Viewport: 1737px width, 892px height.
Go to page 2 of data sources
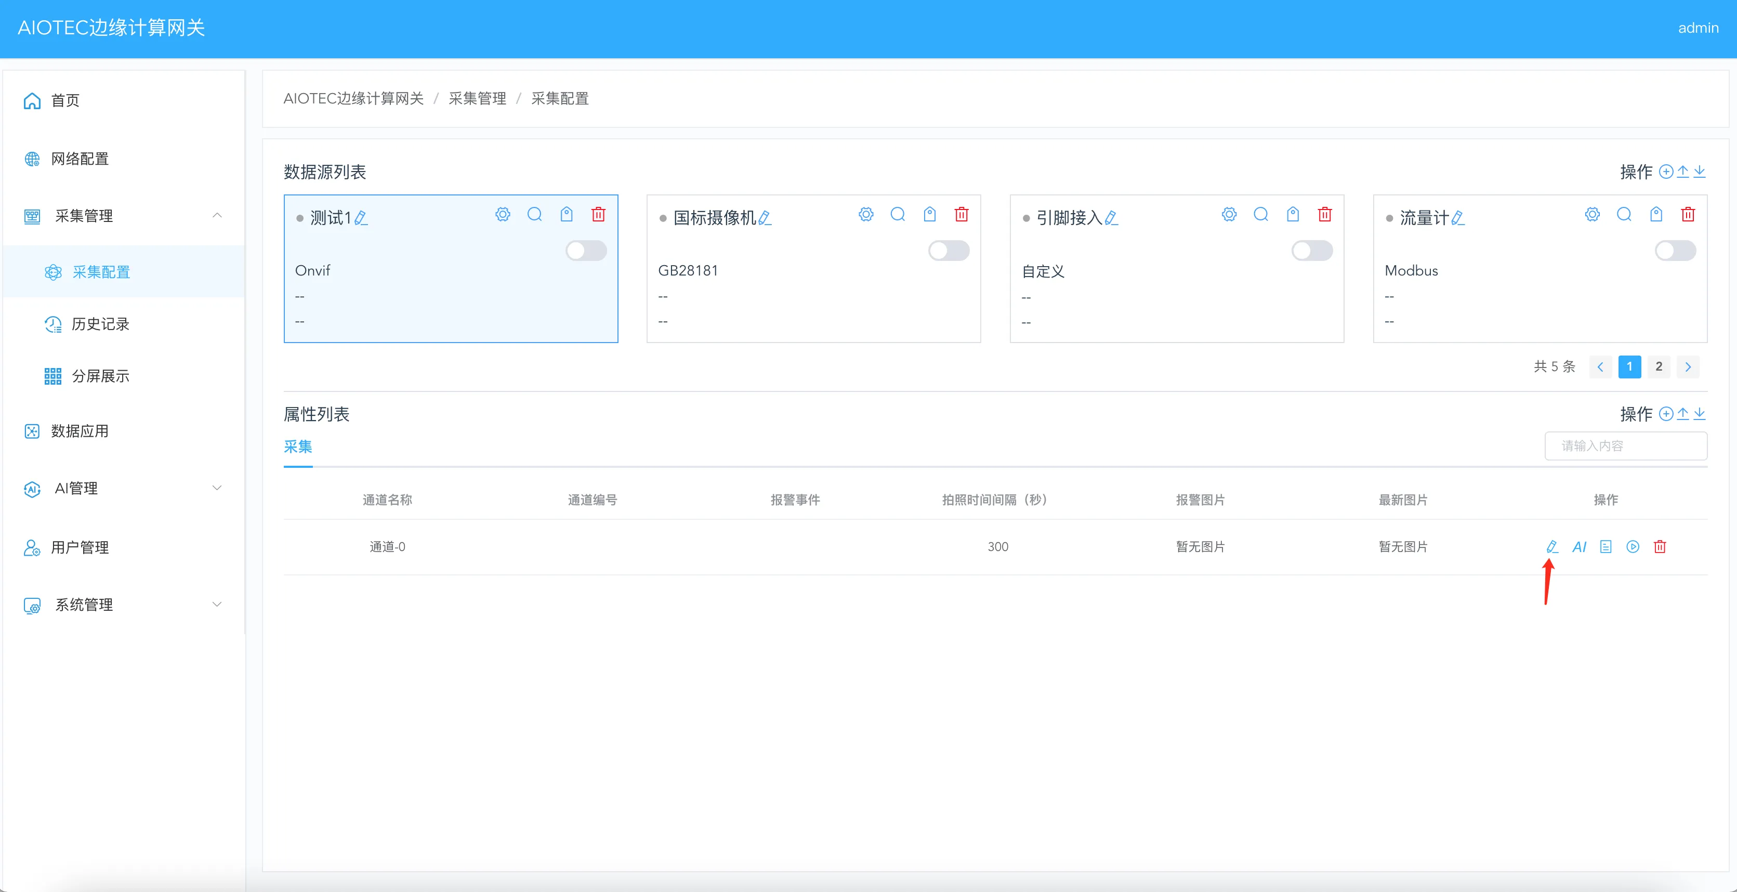[1658, 367]
